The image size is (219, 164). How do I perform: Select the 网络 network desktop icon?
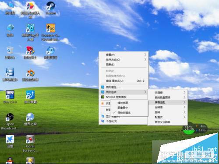point(10,31)
